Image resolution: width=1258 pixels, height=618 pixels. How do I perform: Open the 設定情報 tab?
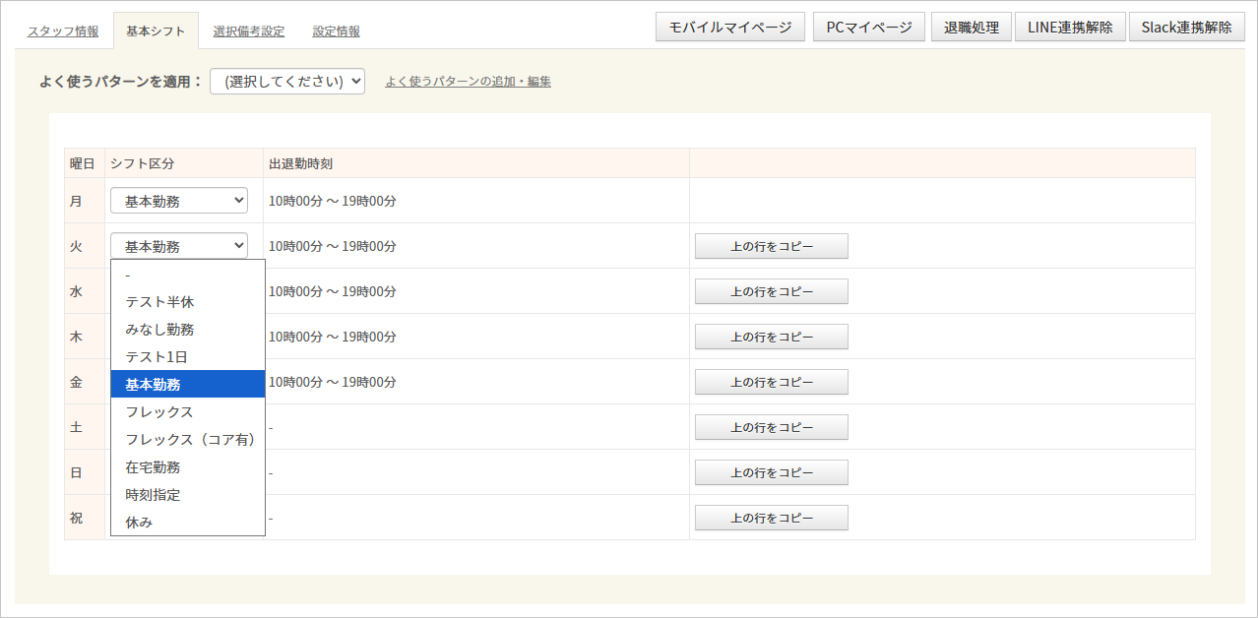coord(336,31)
